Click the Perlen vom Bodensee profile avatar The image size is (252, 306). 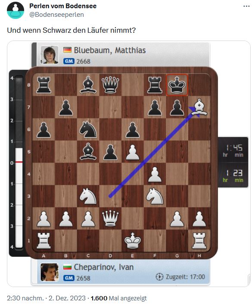pos(16,10)
